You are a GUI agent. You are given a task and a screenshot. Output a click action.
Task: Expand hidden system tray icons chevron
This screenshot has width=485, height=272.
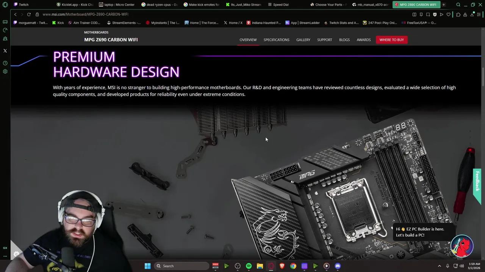click(x=440, y=266)
